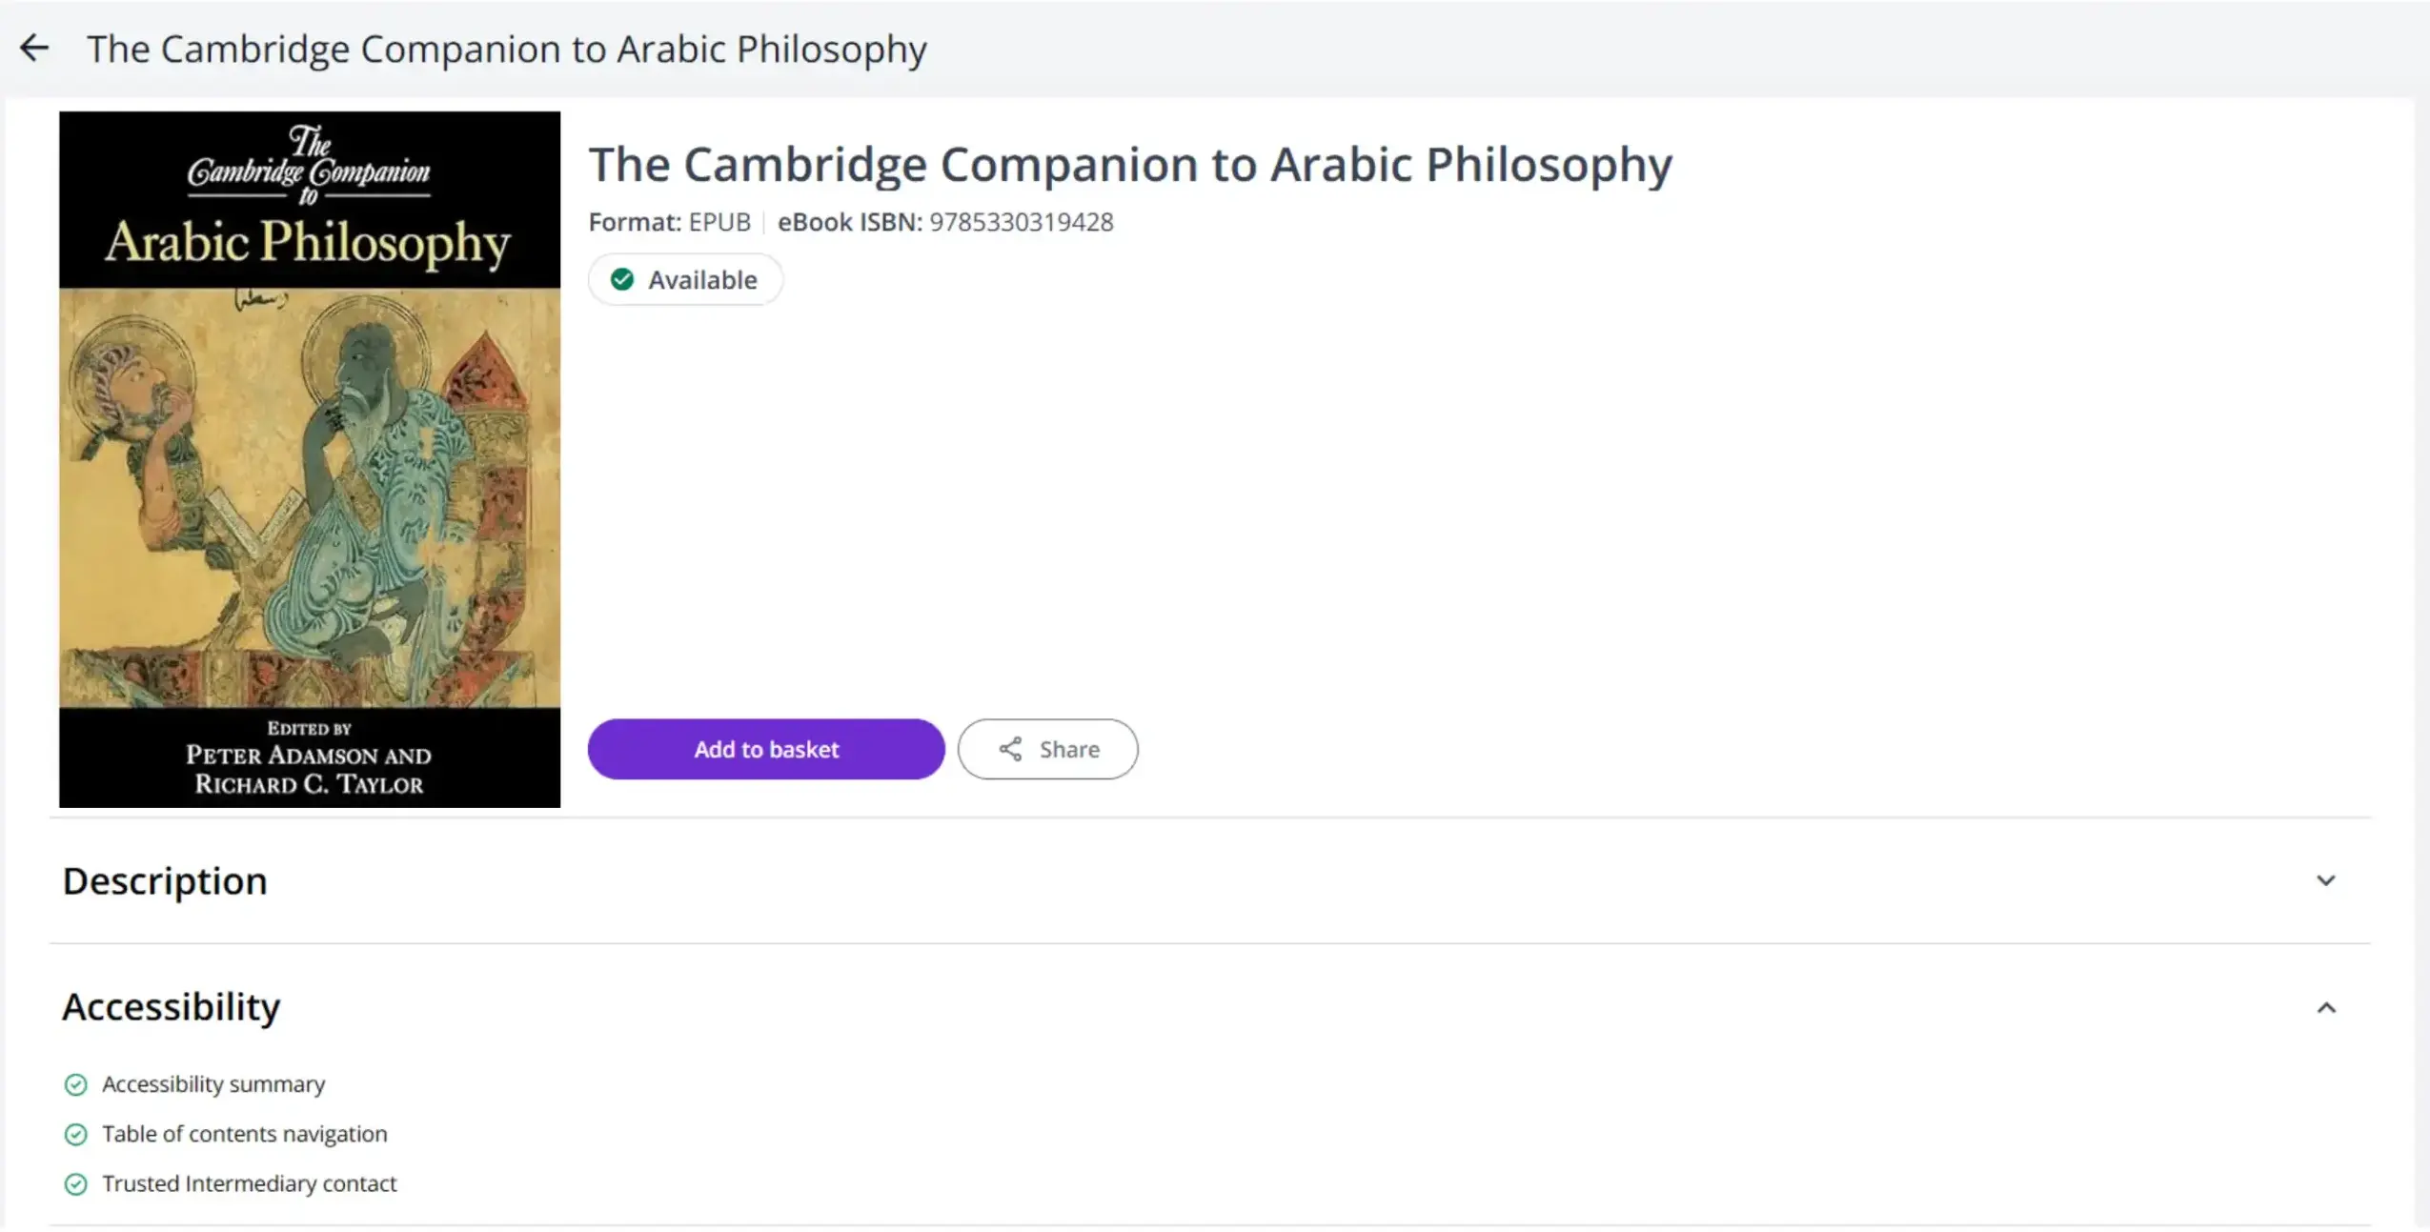
Task: Expand the Description section chevron
Action: coord(2325,880)
